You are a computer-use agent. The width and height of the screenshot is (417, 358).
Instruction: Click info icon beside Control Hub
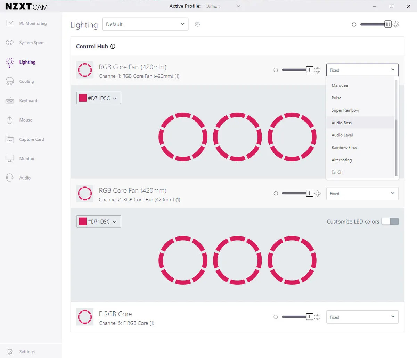coord(113,47)
